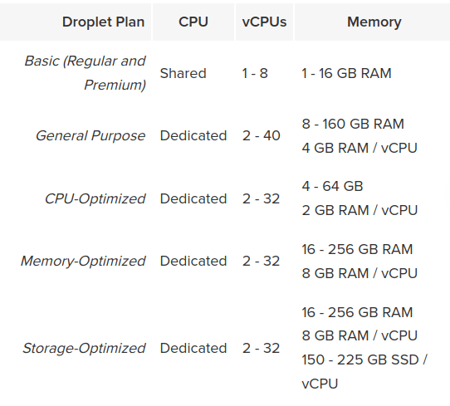Click the 1 - 16 GB RAM cell
Image resolution: width=450 pixels, height=406 pixels.
(x=346, y=73)
